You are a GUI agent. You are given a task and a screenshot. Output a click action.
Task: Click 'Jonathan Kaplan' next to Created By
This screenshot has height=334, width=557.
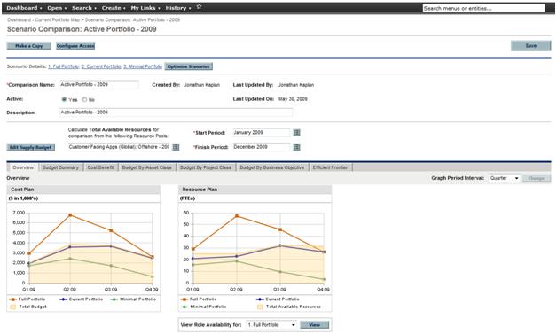click(202, 85)
